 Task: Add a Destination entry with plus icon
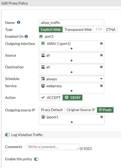72,72
